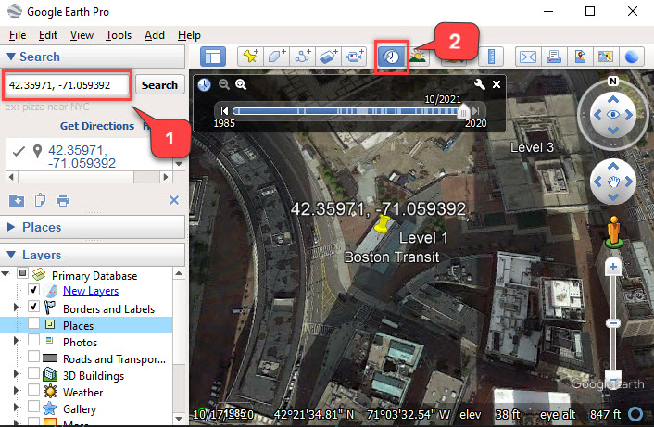
Task: Open the Help menu
Action: coord(189,35)
